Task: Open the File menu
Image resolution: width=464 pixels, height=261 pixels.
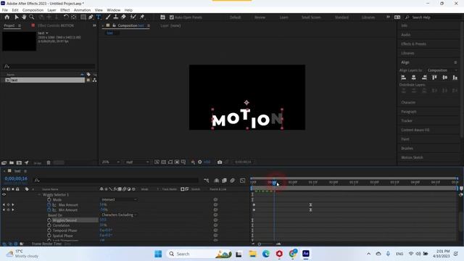Action: [x=5, y=10]
